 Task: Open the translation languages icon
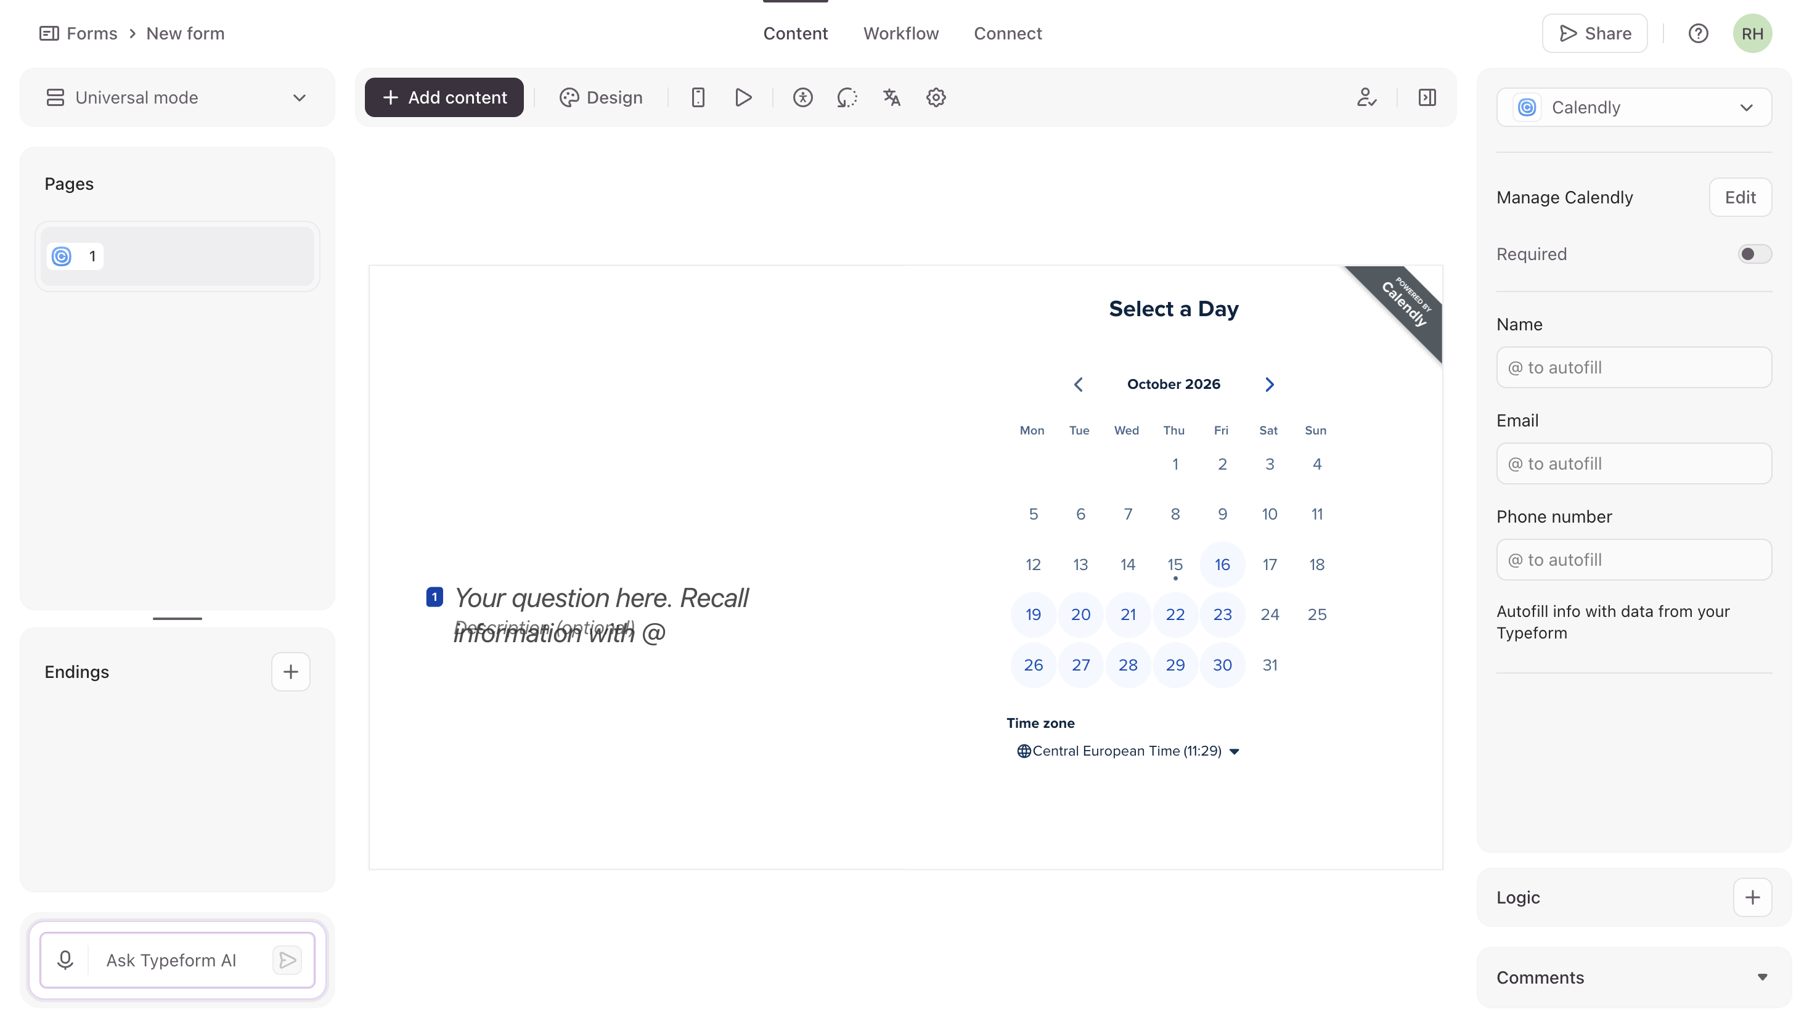(x=892, y=97)
